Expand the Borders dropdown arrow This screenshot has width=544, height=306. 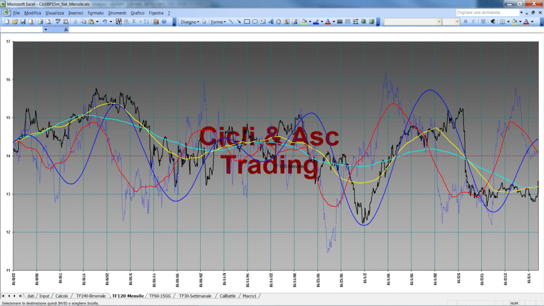508,21
